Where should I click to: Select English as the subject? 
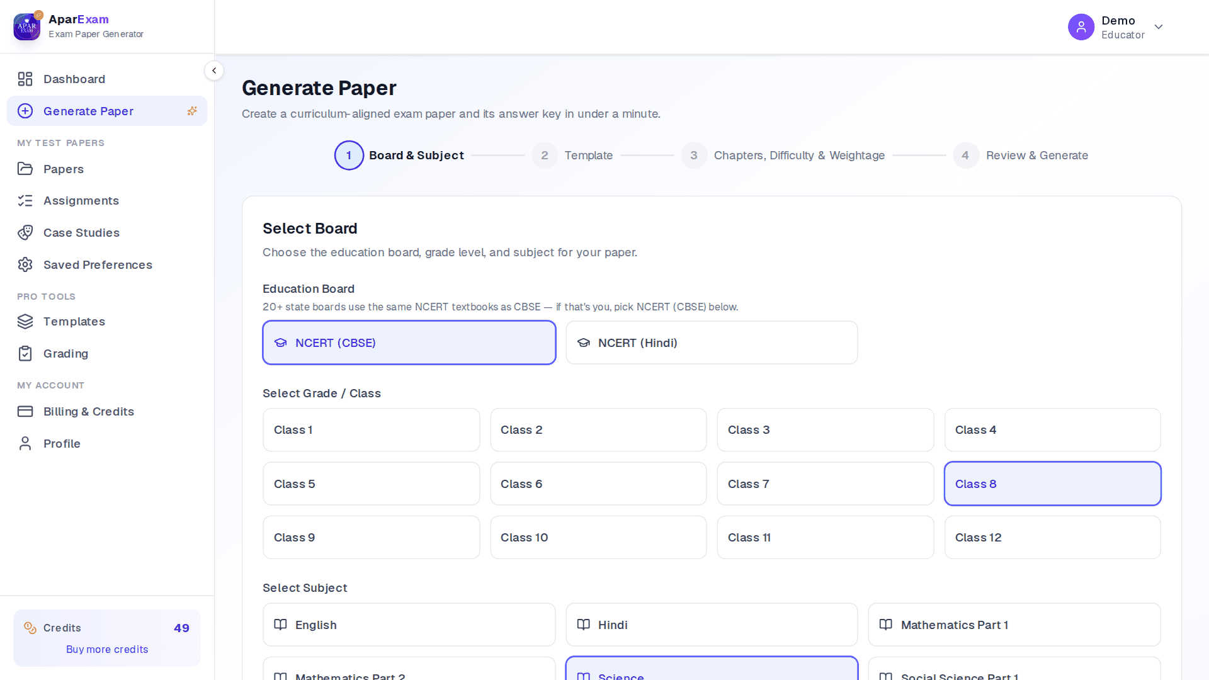pyautogui.click(x=409, y=625)
